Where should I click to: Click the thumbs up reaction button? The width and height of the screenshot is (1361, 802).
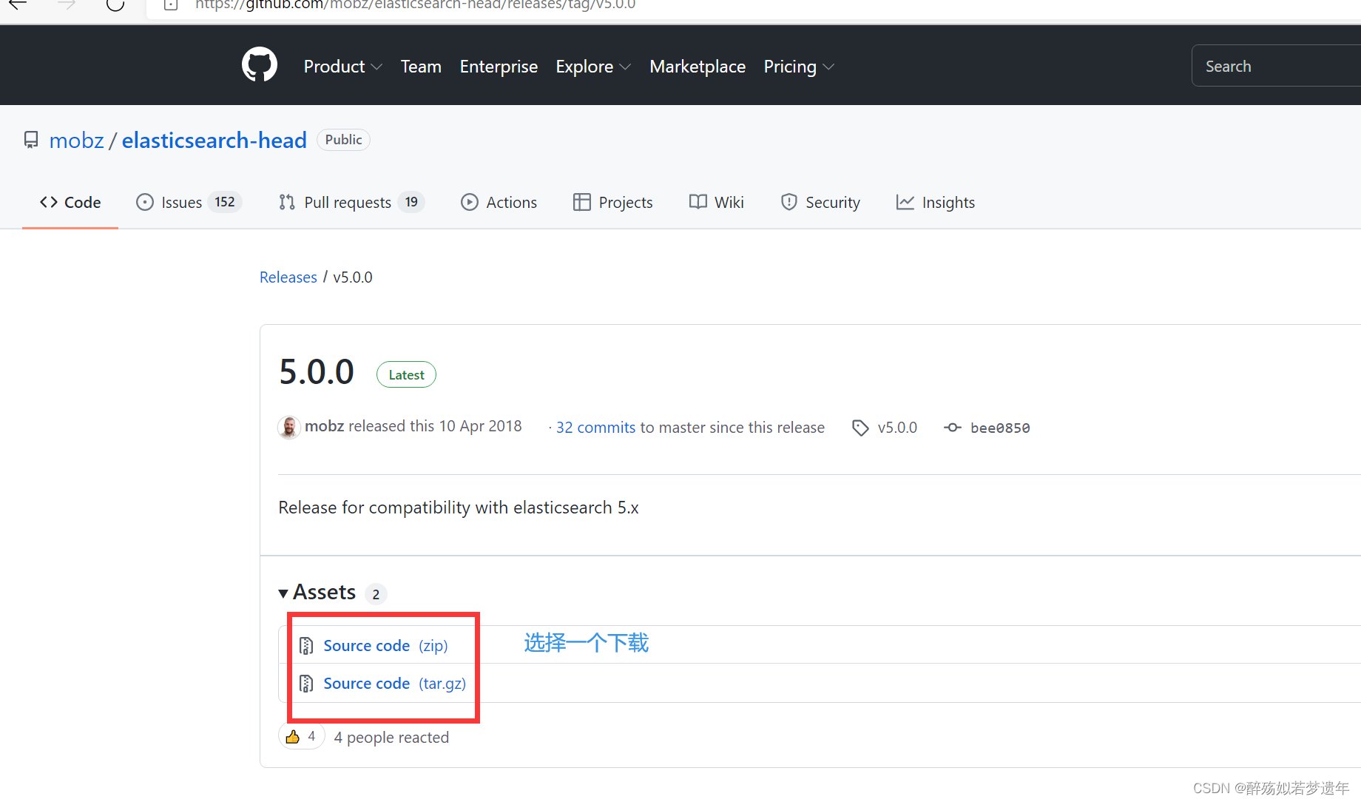301,737
